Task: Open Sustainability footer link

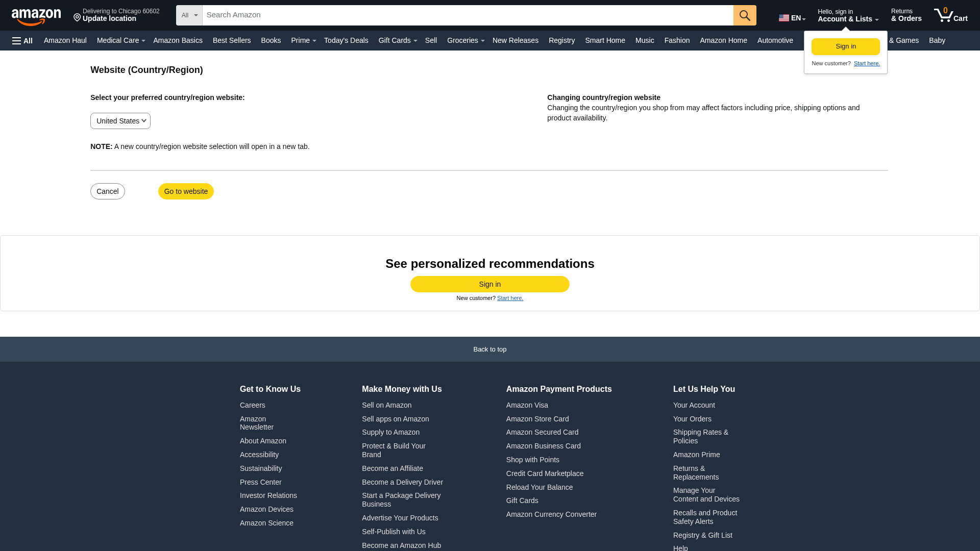Action: click(x=261, y=468)
